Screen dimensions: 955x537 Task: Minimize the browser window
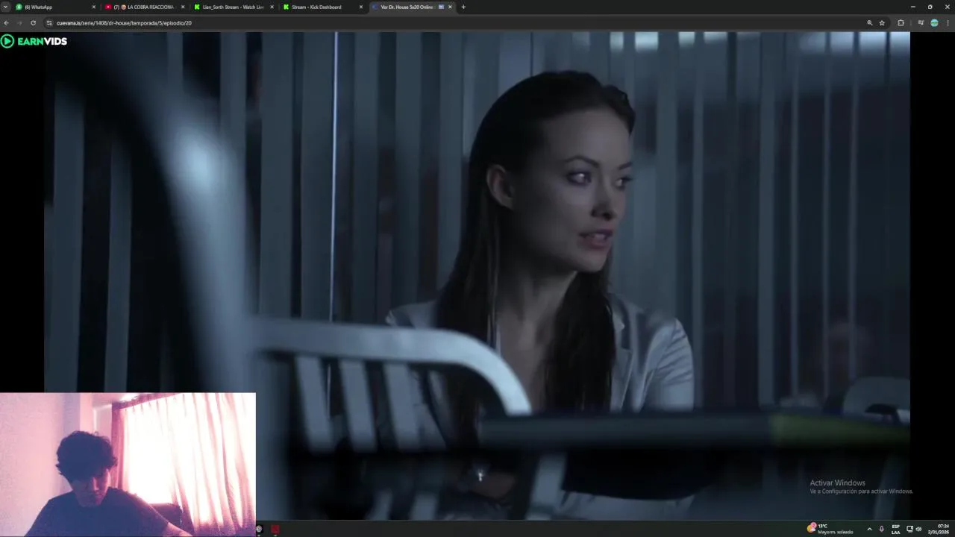(913, 7)
